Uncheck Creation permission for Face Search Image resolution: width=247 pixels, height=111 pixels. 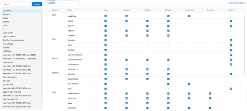click(127, 69)
